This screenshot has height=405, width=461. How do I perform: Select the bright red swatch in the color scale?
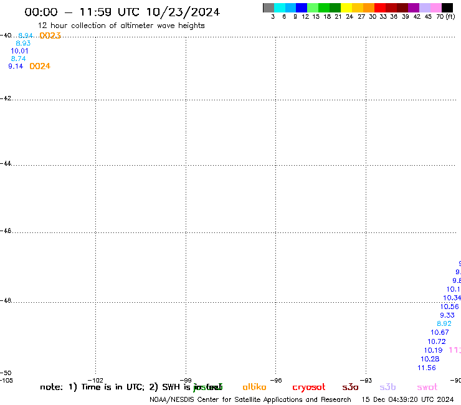point(379,7)
